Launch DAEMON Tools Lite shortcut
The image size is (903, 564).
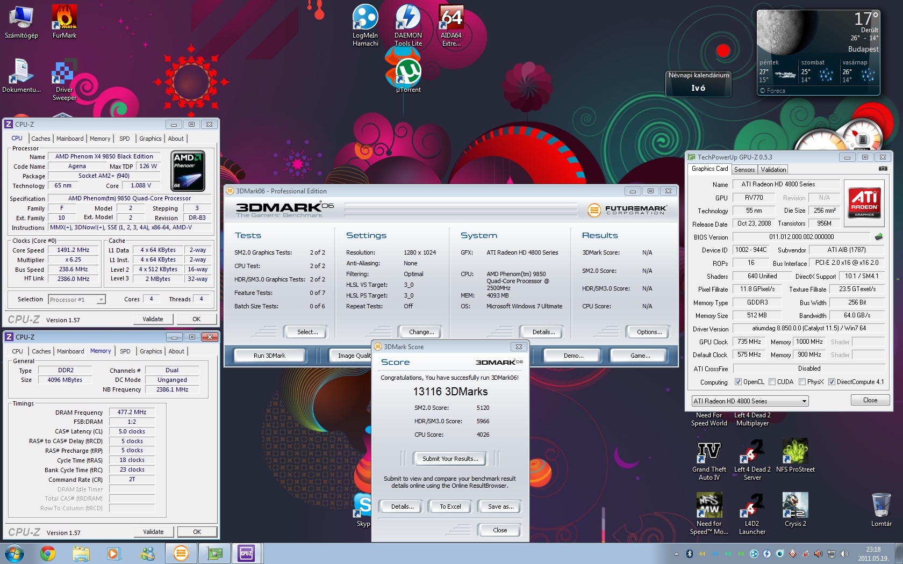point(408,25)
